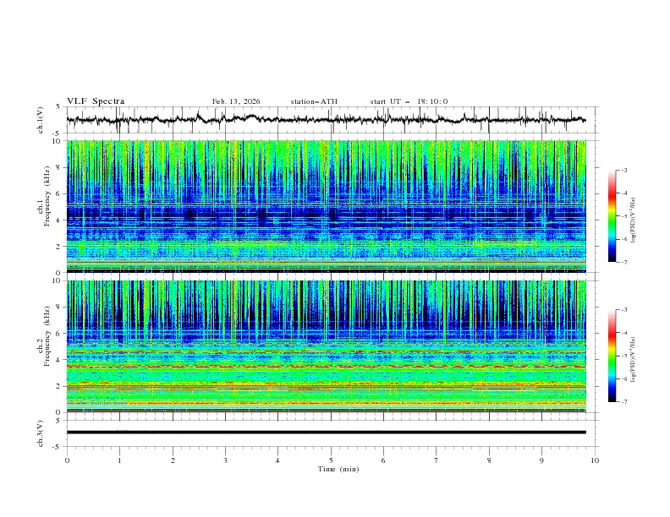670x517 pixels.
Task: Click the "ch.1(V)" waveform axis label
Action: pyautogui.click(x=41, y=120)
